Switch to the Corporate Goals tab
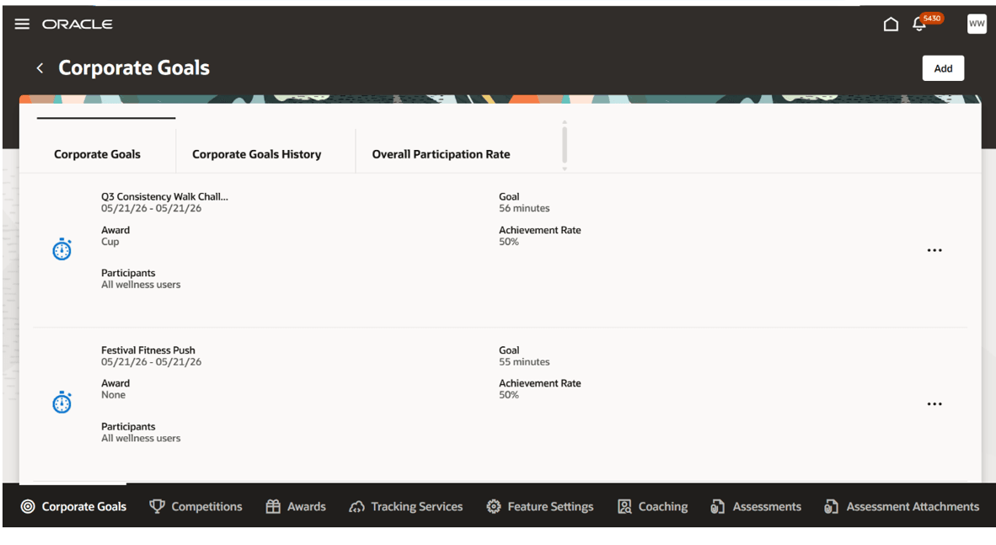 click(x=97, y=154)
